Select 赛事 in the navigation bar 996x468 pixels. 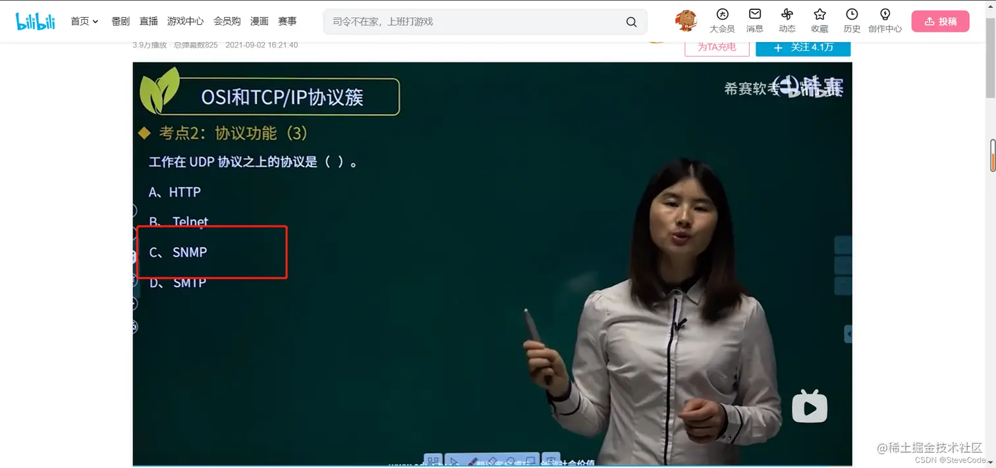pyautogui.click(x=287, y=20)
